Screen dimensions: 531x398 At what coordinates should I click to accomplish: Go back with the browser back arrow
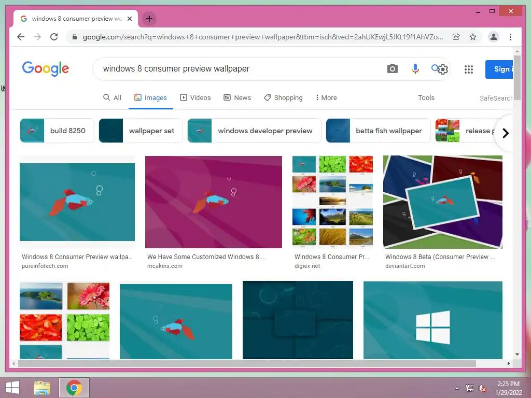pos(21,37)
